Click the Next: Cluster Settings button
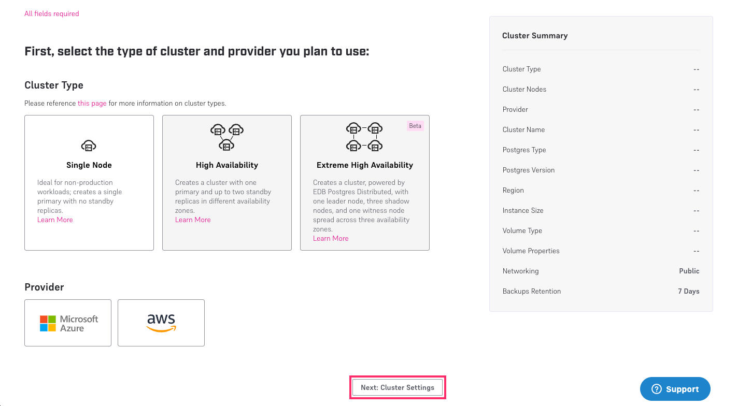 [397, 387]
